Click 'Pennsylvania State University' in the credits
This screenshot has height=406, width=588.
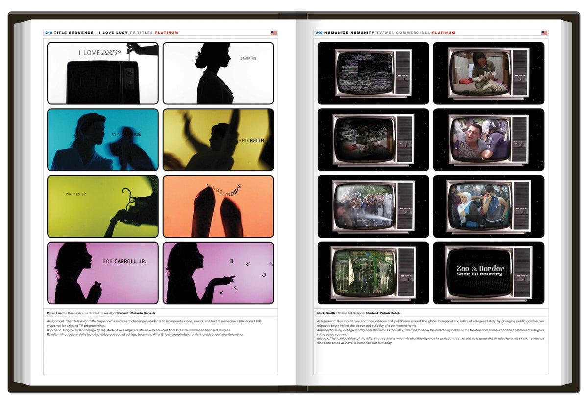point(91,313)
